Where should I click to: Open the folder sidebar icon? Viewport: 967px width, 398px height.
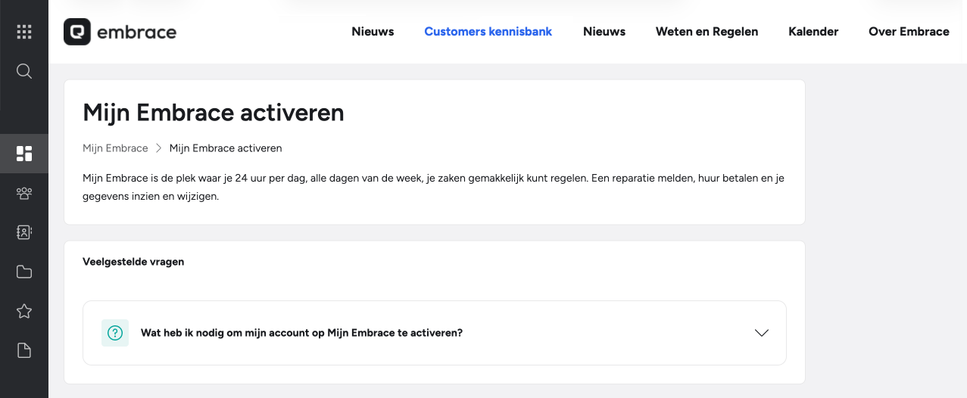24,272
